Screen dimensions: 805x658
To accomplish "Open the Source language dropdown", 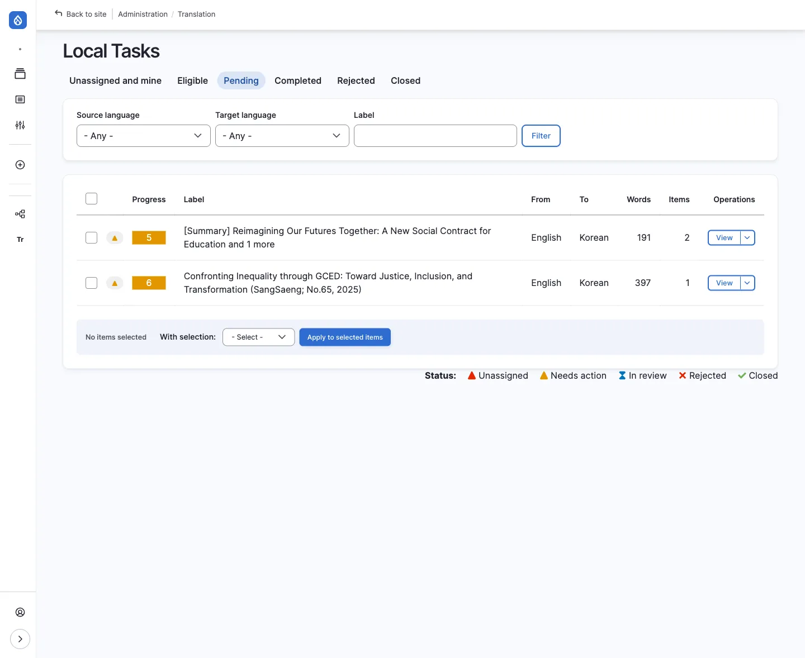I will 143,136.
